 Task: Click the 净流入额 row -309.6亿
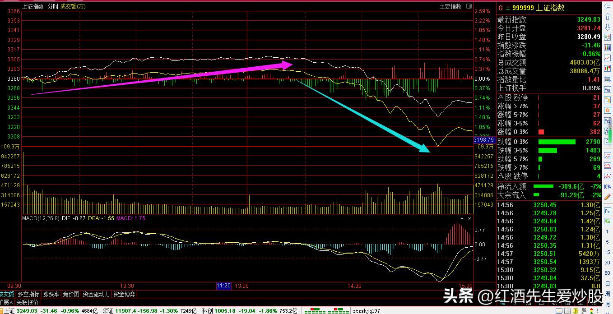[549, 186]
